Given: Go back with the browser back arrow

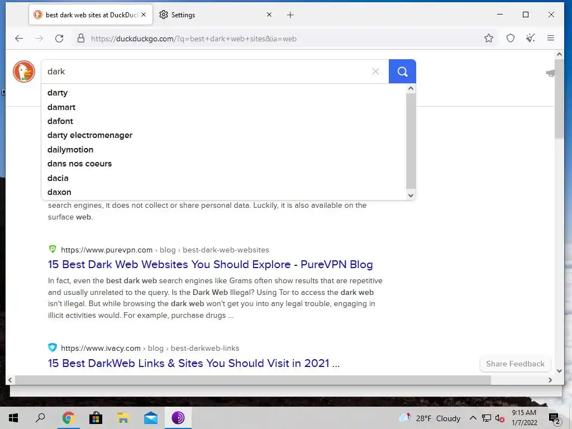Looking at the screenshot, I should point(19,39).
